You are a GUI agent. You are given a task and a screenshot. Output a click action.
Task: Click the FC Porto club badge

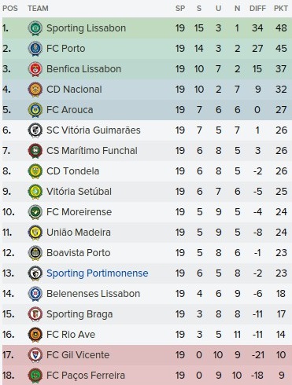[x=35, y=49]
